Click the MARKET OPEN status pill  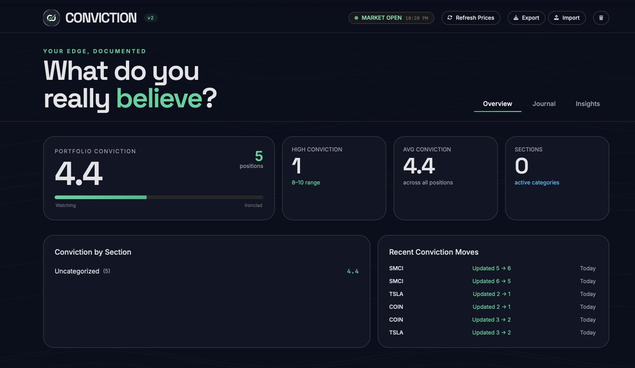391,18
